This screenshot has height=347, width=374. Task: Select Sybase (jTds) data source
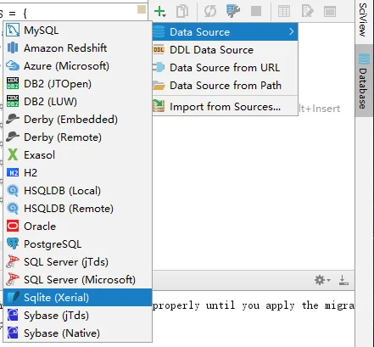click(78, 316)
